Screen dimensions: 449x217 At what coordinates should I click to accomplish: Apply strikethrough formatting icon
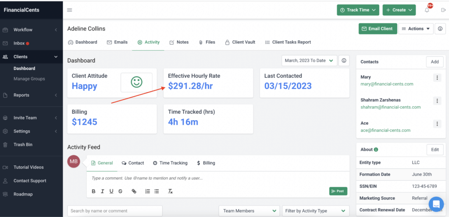pos(121,191)
